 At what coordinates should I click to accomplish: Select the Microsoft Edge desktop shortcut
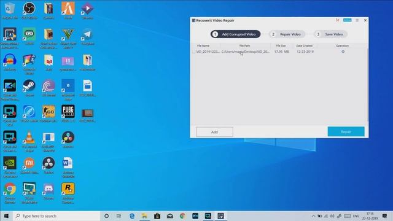pyautogui.click(x=68, y=90)
